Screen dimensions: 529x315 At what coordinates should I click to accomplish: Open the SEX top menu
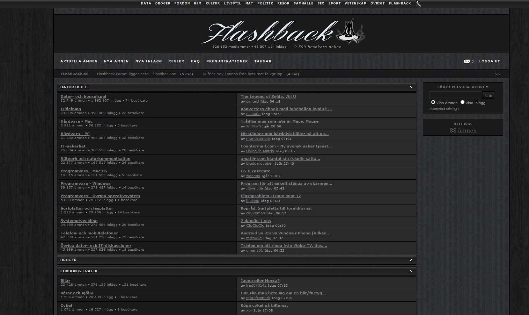(321, 4)
